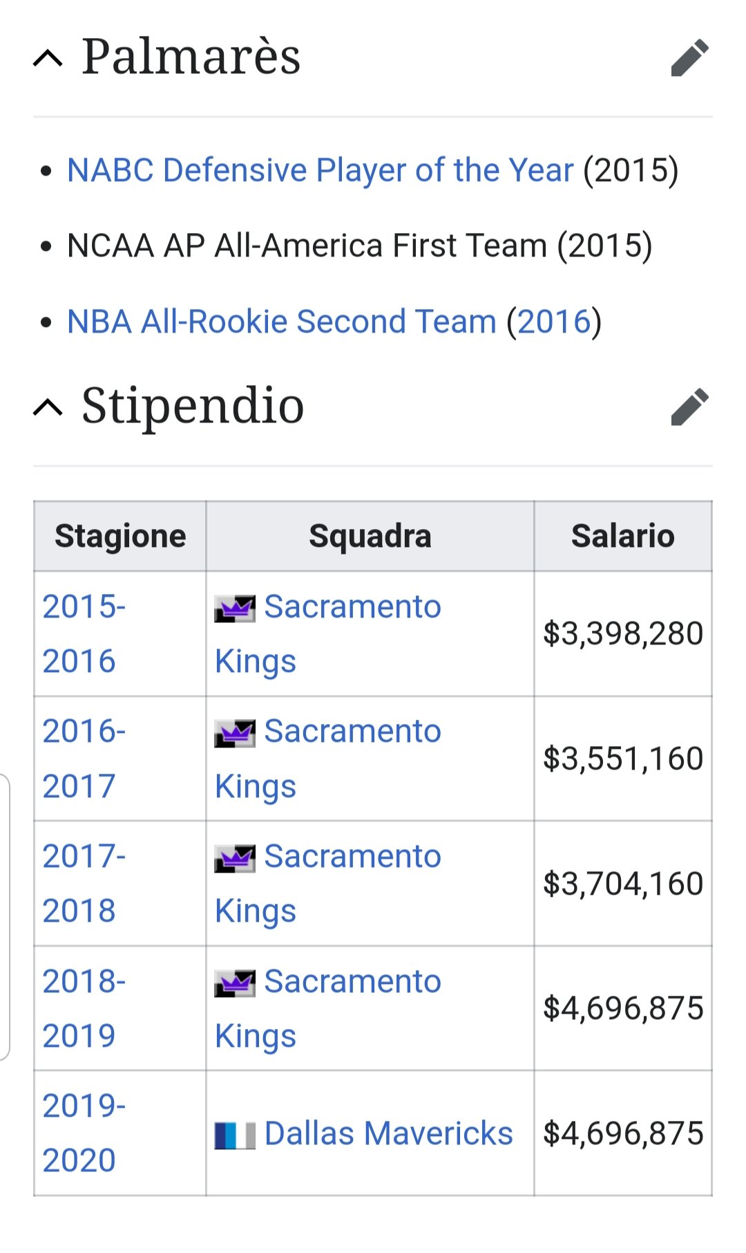Open the Dallas Mavericks team link
The height and width of the screenshot is (1253, 746).
(388, 1134)
